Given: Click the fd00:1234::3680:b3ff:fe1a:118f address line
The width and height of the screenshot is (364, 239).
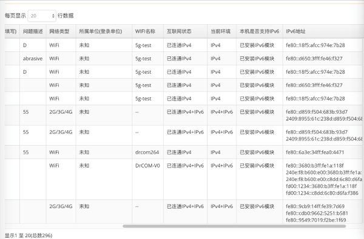Looking at the screenshot, I should 321,186.
